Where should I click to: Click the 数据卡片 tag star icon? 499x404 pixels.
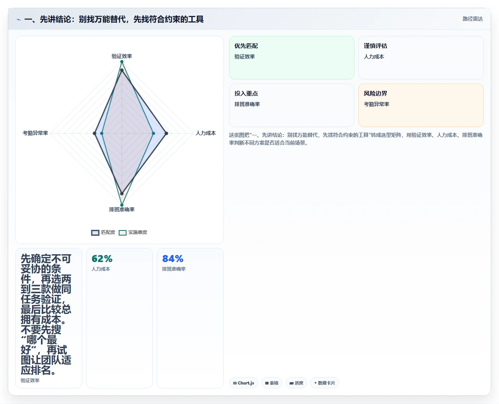coord(315,383)
